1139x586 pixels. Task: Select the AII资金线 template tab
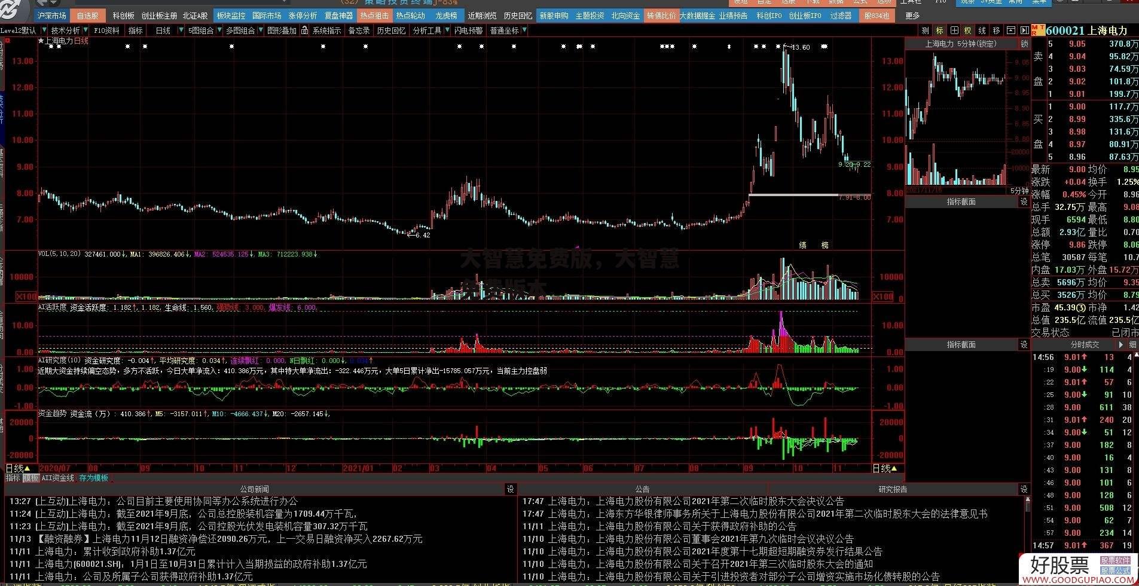tap(58, 478)
